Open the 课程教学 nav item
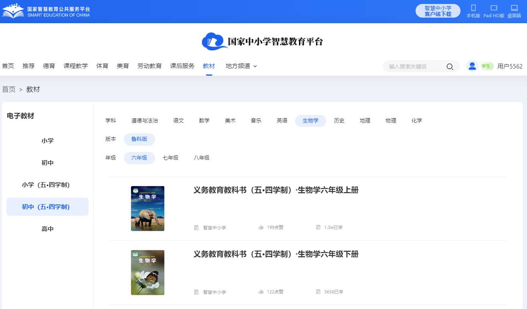The height and width of the screenshot is (309, 527). click(76, 66)
